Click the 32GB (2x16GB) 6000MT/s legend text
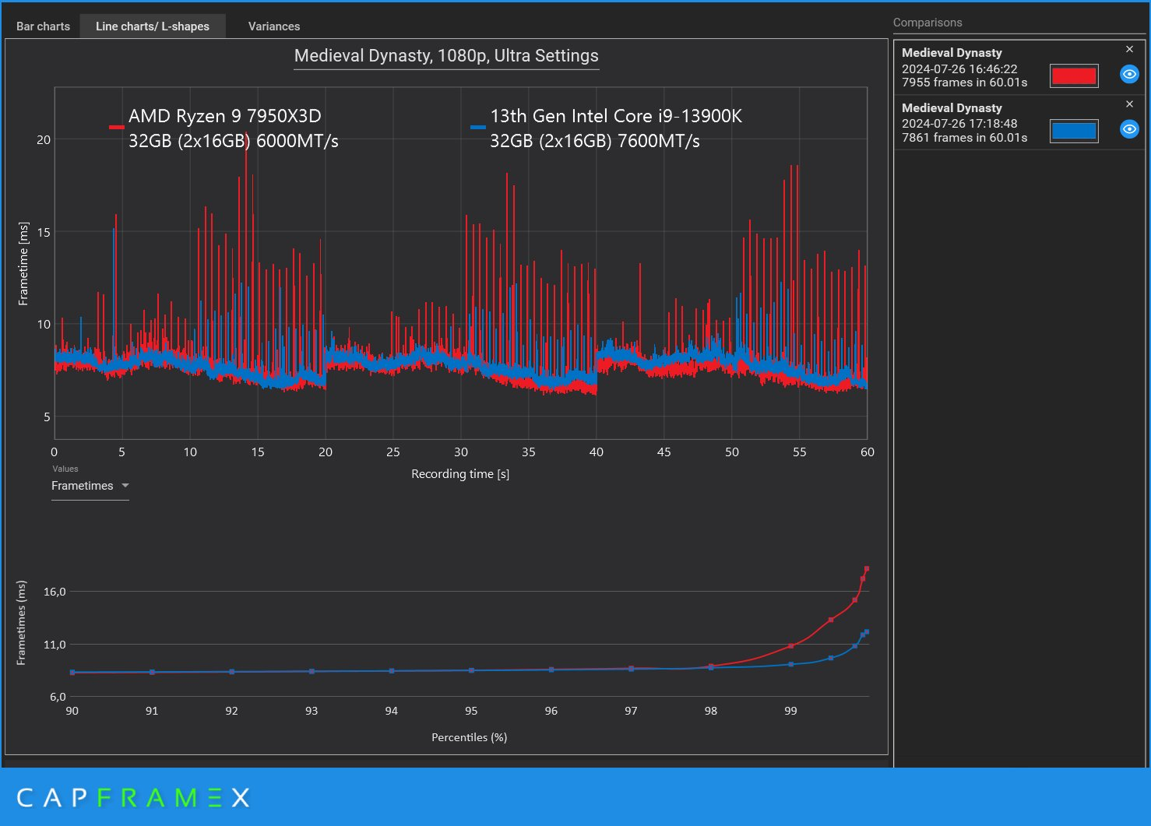1151x826 pixels. pos(234,141)
